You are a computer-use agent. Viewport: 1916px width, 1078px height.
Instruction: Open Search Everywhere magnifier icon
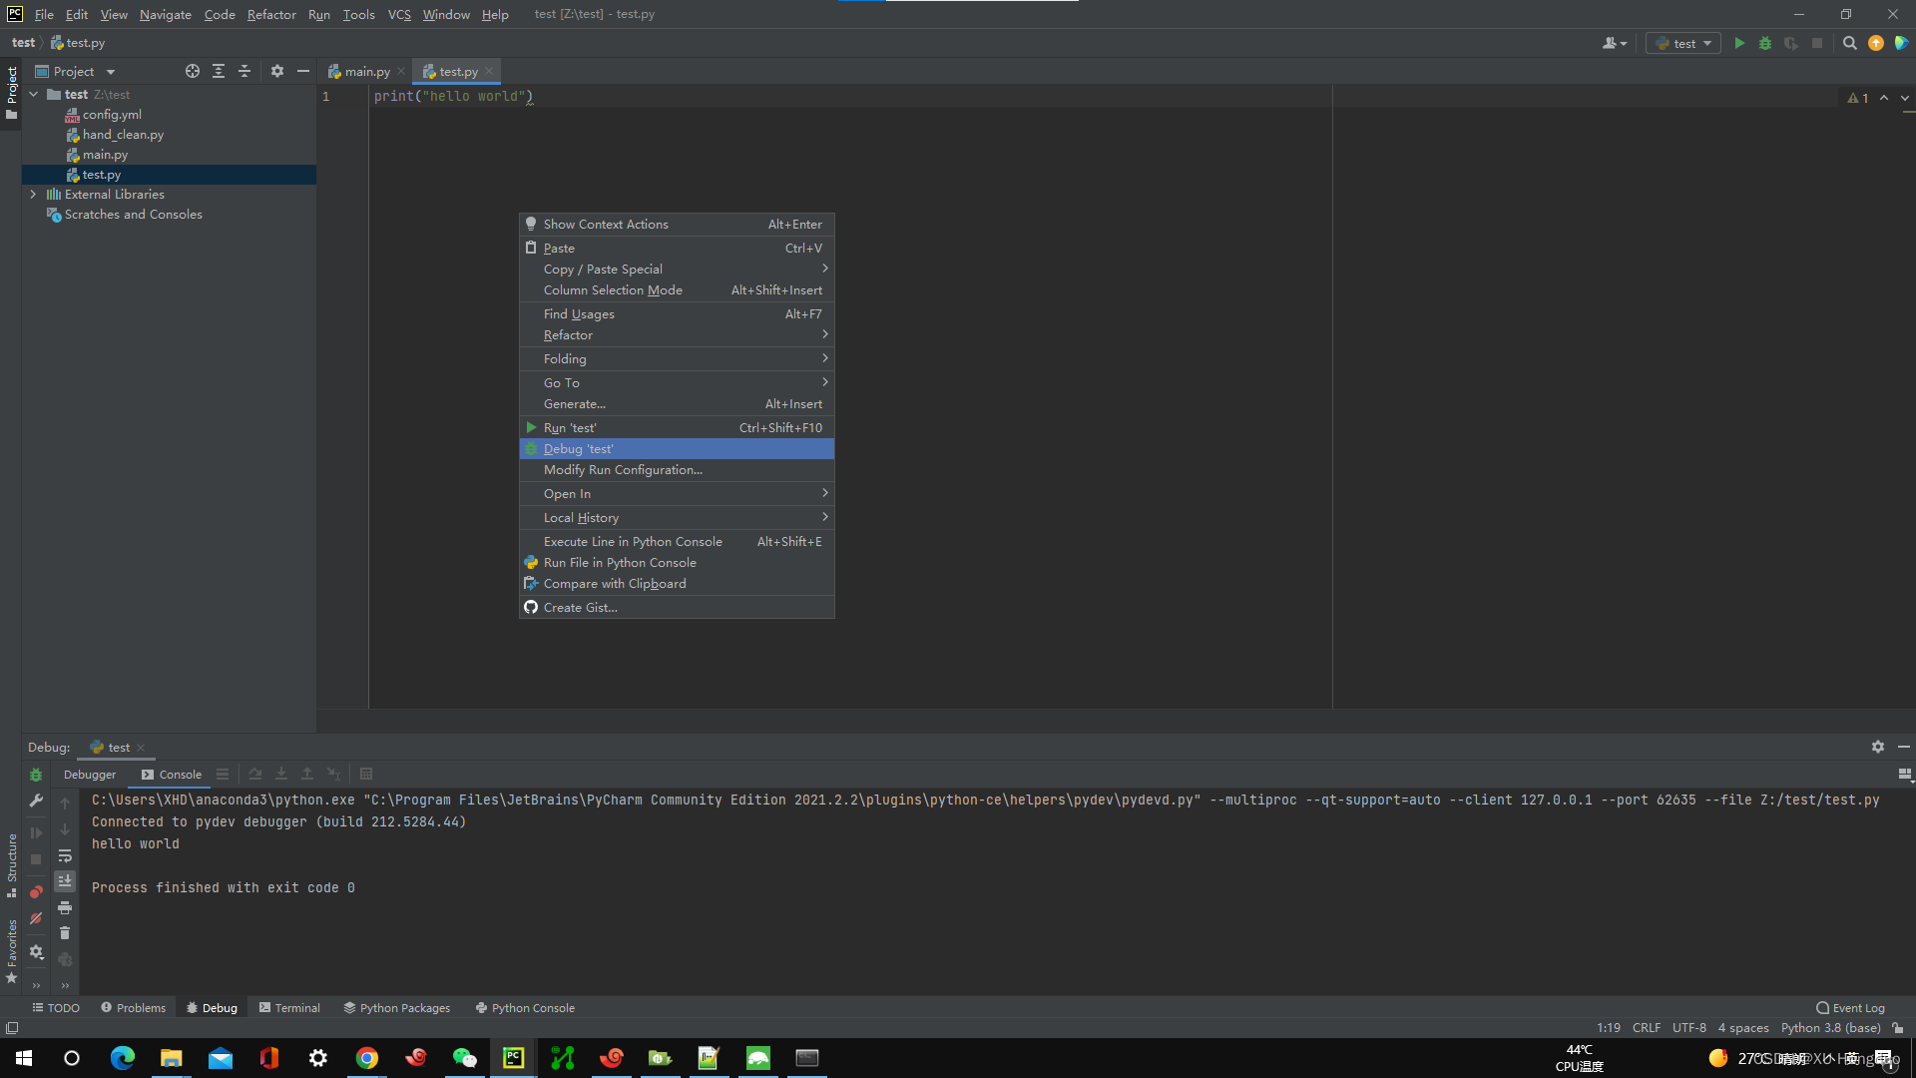point(1849,43)
